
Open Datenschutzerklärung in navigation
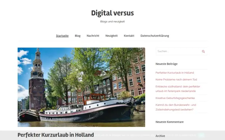[154, 36]
